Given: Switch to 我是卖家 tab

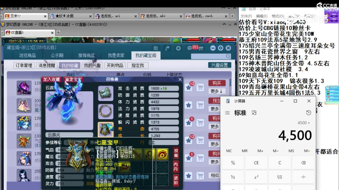Looking at the screenshot, I should 116,55.
